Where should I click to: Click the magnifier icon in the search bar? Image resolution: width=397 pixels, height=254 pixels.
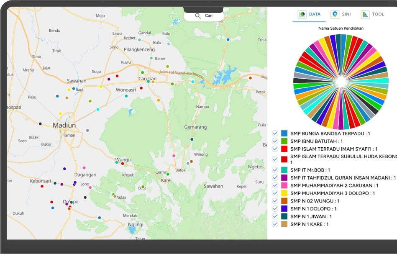click(x=198, y=16)
